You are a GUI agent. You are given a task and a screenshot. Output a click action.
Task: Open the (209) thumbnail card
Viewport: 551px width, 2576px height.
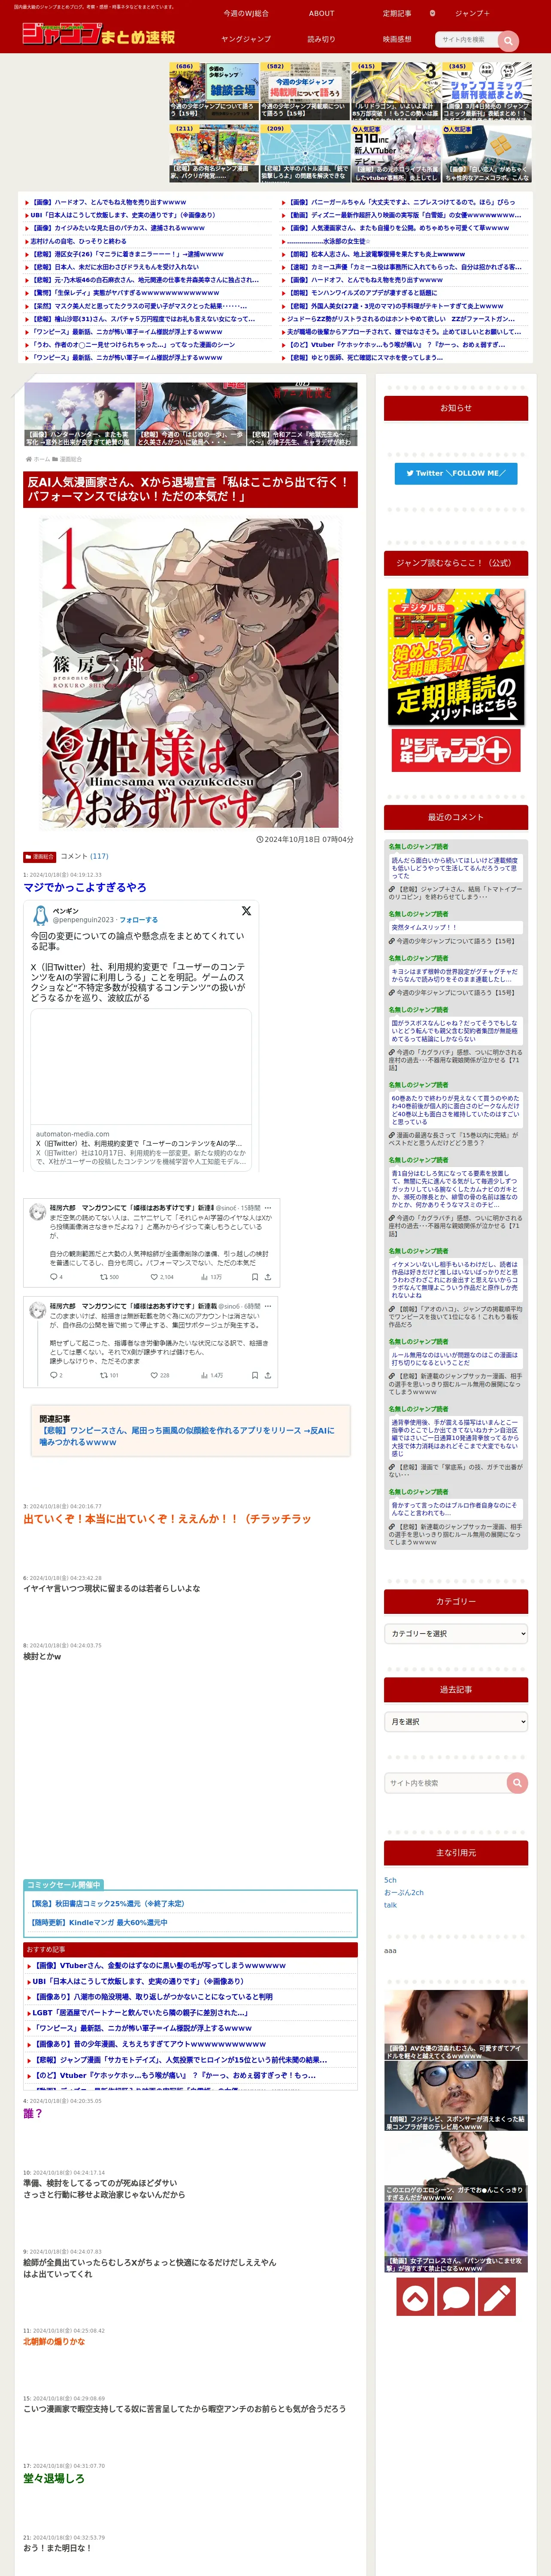[305, 152]
